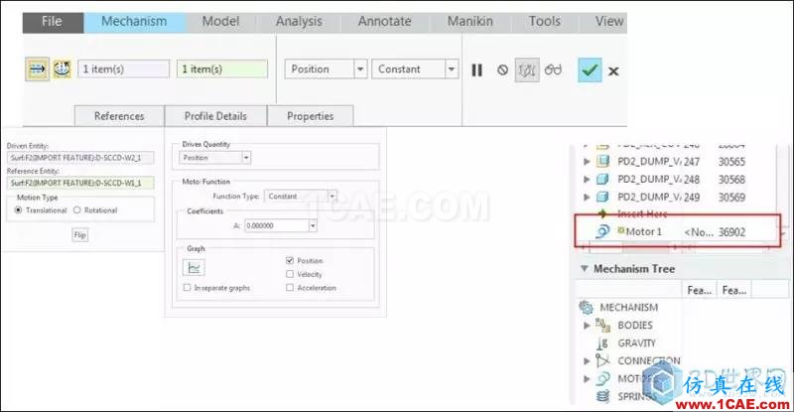Enable the Velocity graph checkbox
Image resolution: width=794 pixels, height=412 pixels.
click(x=290, y=274)
